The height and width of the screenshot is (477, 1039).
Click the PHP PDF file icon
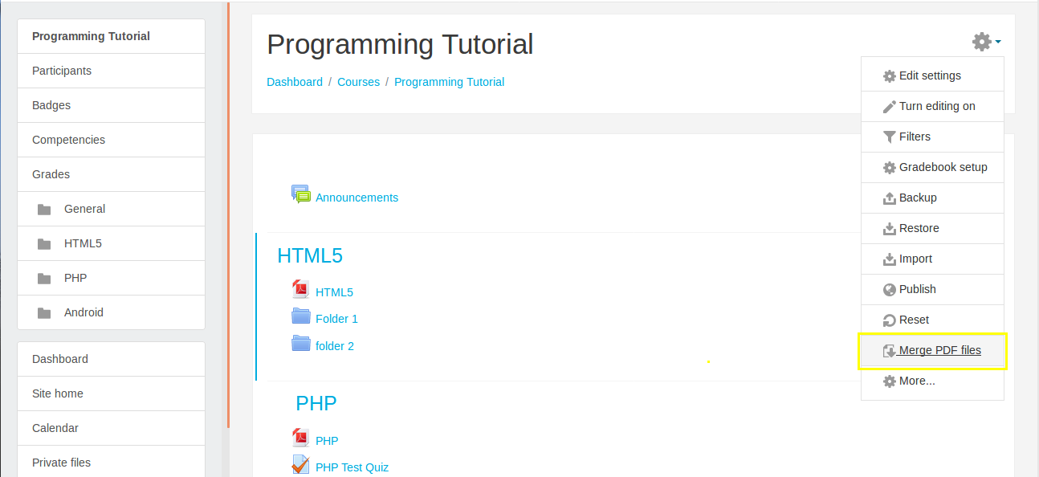click(x=301, y=438)
